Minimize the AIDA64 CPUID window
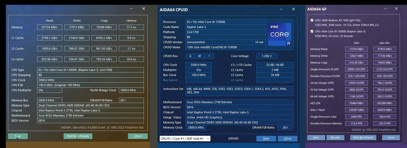Screen dimensions: 407x148 coord(281,9)
